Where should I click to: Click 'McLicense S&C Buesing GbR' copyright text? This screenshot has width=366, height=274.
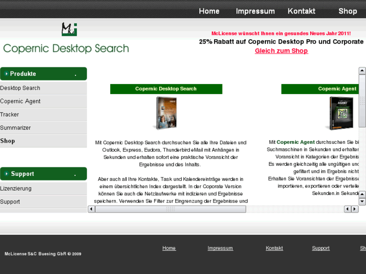click(43, 254)
